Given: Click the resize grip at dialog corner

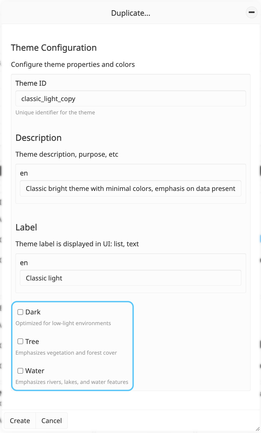Looking at the screenshot, I should click(x=258, y=429).
